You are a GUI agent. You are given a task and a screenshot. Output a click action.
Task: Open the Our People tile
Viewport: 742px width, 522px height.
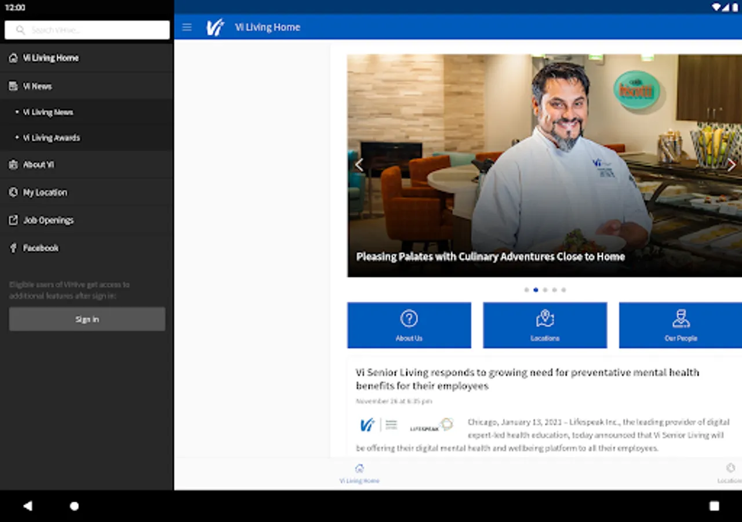click(x=681, y=325)
